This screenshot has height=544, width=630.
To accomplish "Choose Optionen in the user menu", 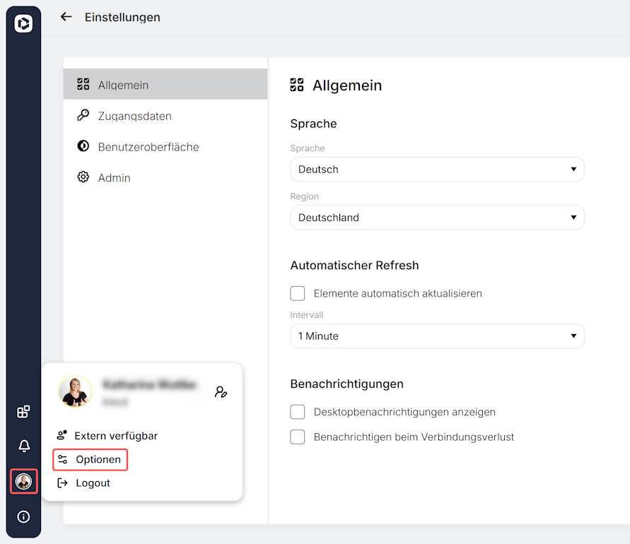I will (98, 459).
